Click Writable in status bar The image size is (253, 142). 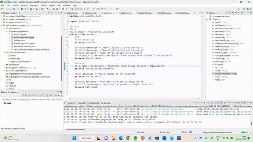click(141, 133)
